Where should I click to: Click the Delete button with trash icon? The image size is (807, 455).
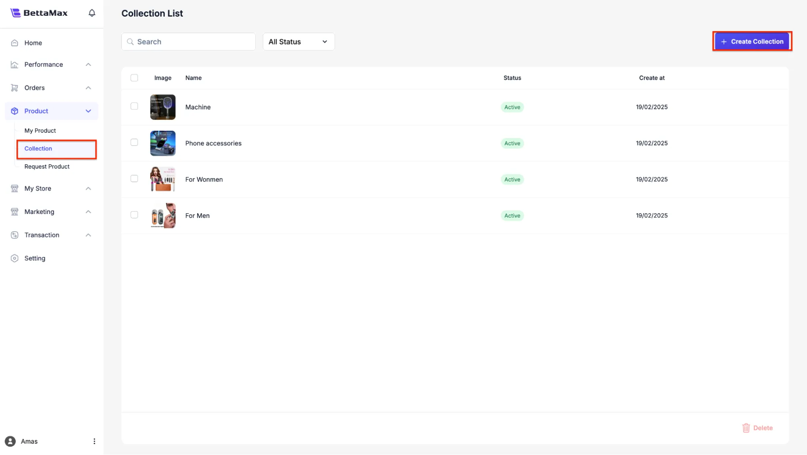pos(757,428)
